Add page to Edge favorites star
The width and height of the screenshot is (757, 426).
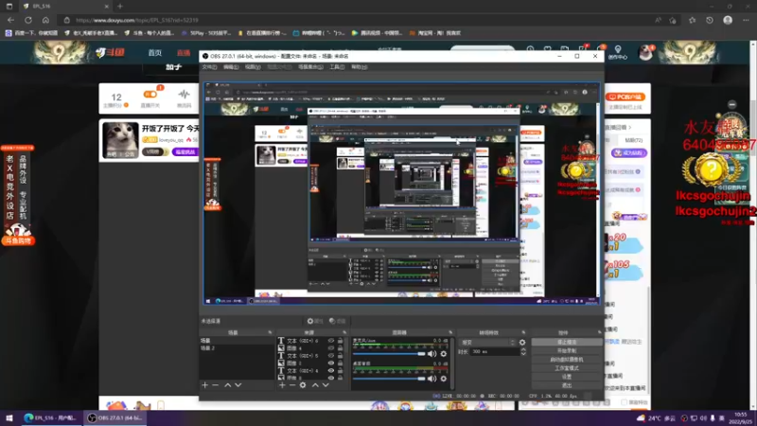tap(673, 20)
